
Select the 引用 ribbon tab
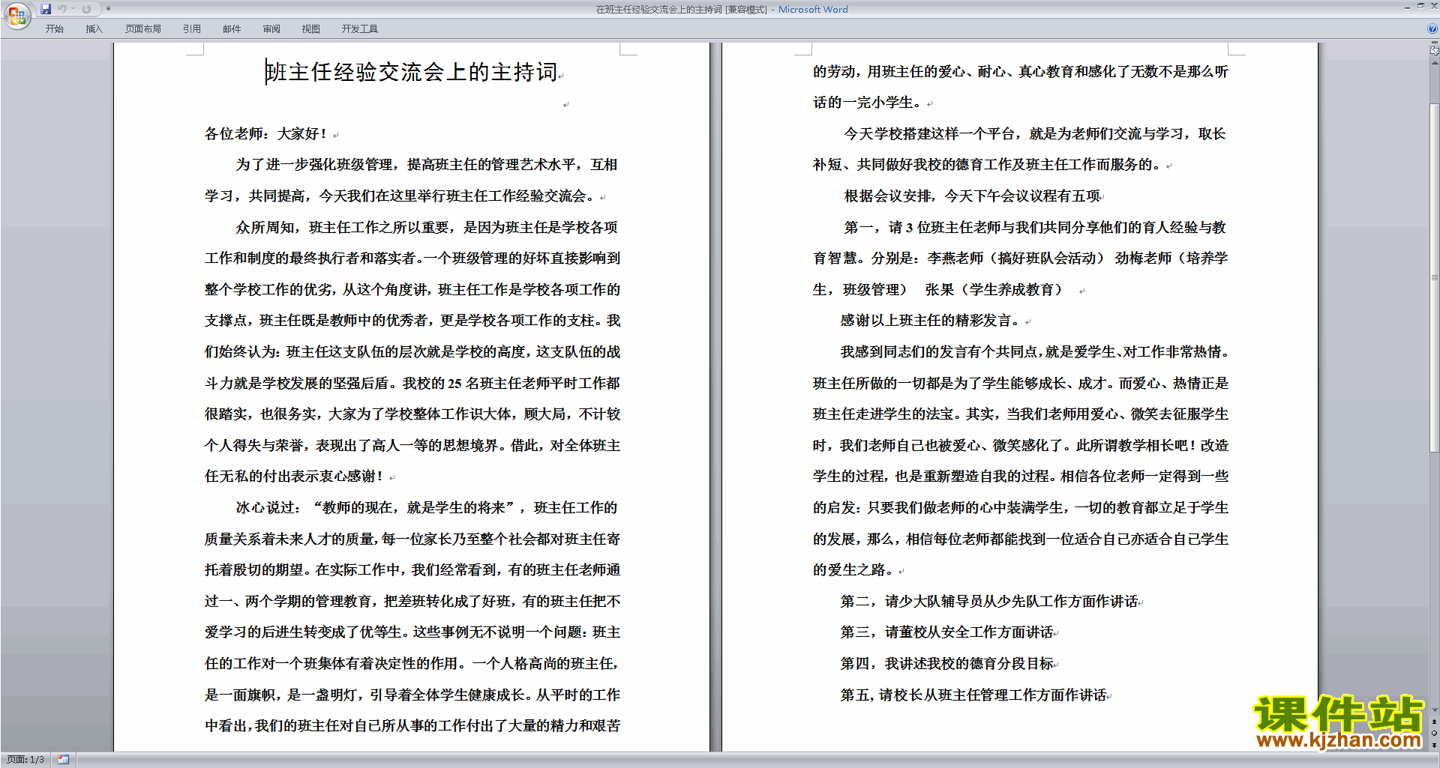tap(191, 29)
